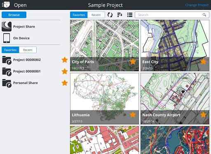Screen dimensions: 211x154
Task: Open the East City map thumbnail
Action: [175, 45]
